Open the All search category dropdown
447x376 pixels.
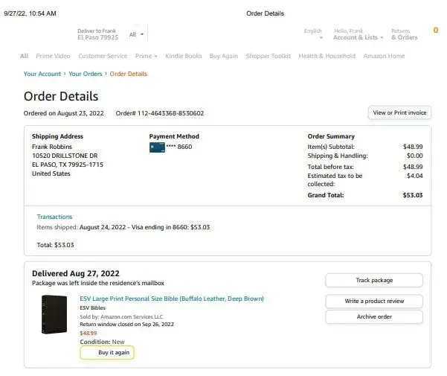click(137, 34)
